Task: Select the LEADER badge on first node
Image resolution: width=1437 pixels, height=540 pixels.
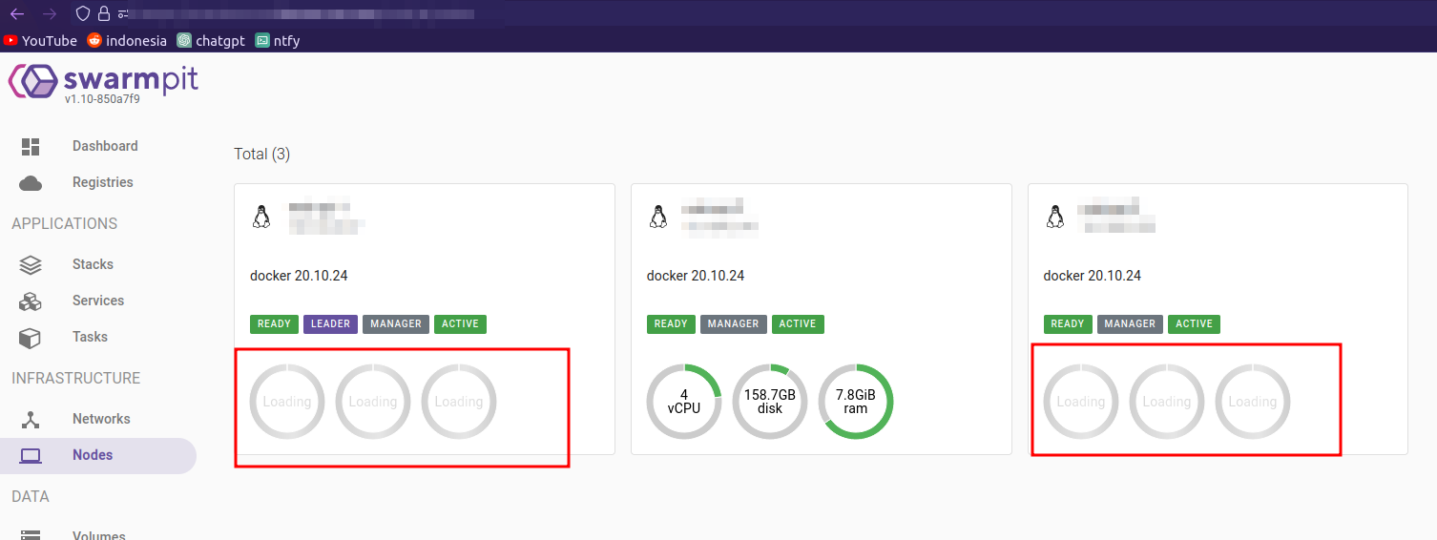Action: (x=330, y=323)
